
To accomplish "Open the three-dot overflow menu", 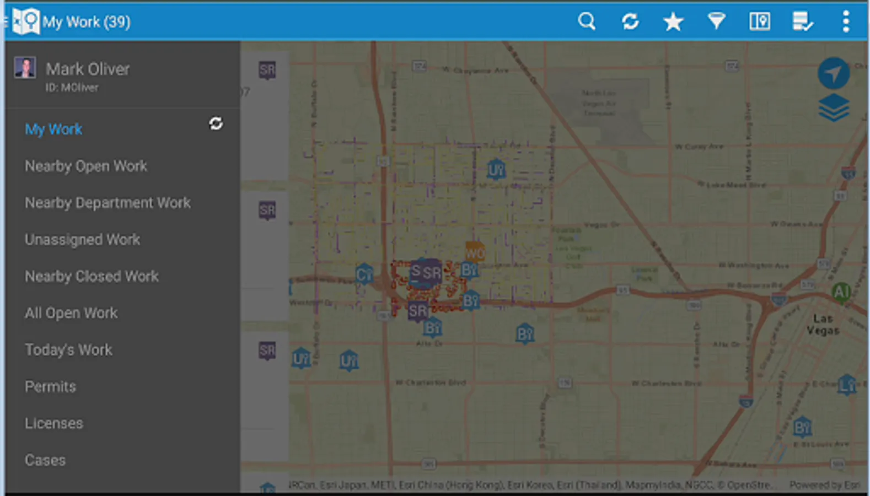I will point(846,22).
